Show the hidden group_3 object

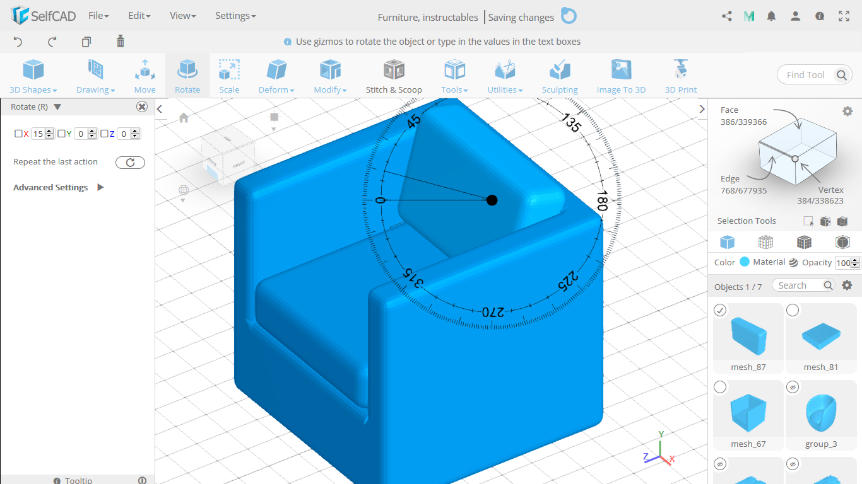pos(793,387)
